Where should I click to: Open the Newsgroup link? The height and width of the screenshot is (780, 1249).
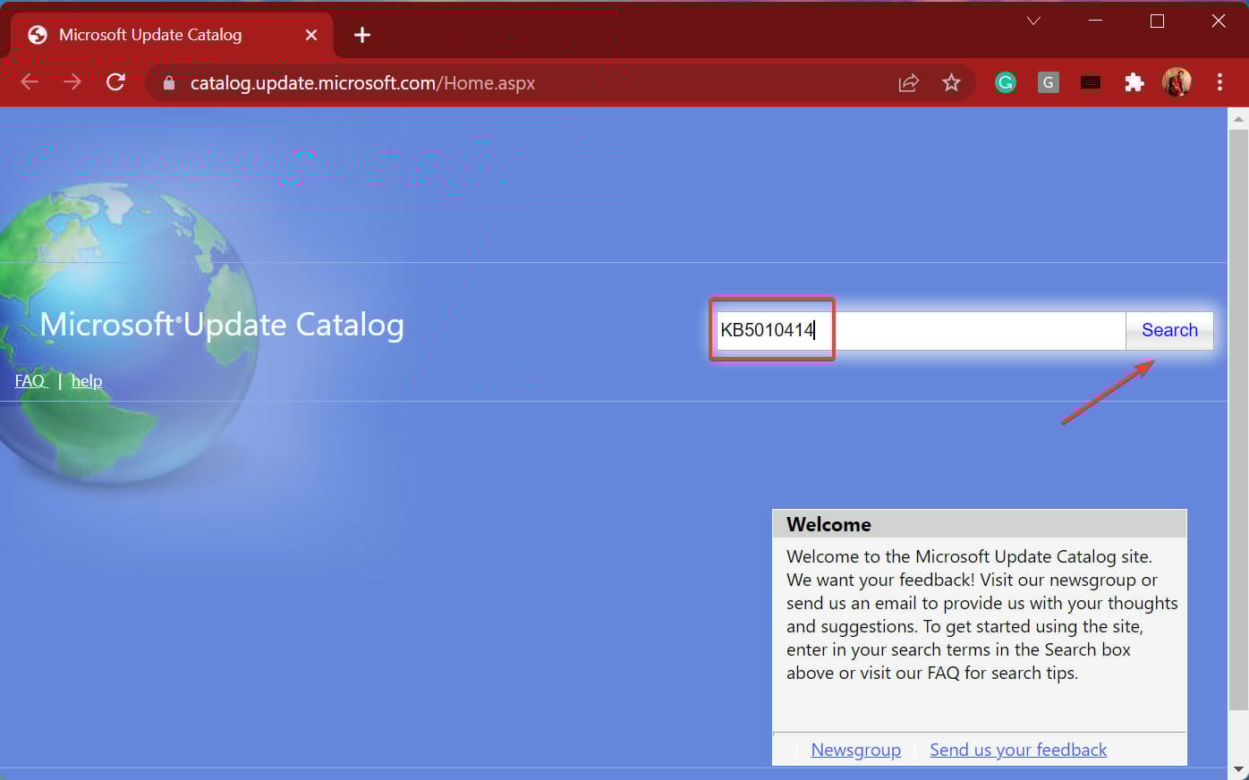(x=855, y=750)
